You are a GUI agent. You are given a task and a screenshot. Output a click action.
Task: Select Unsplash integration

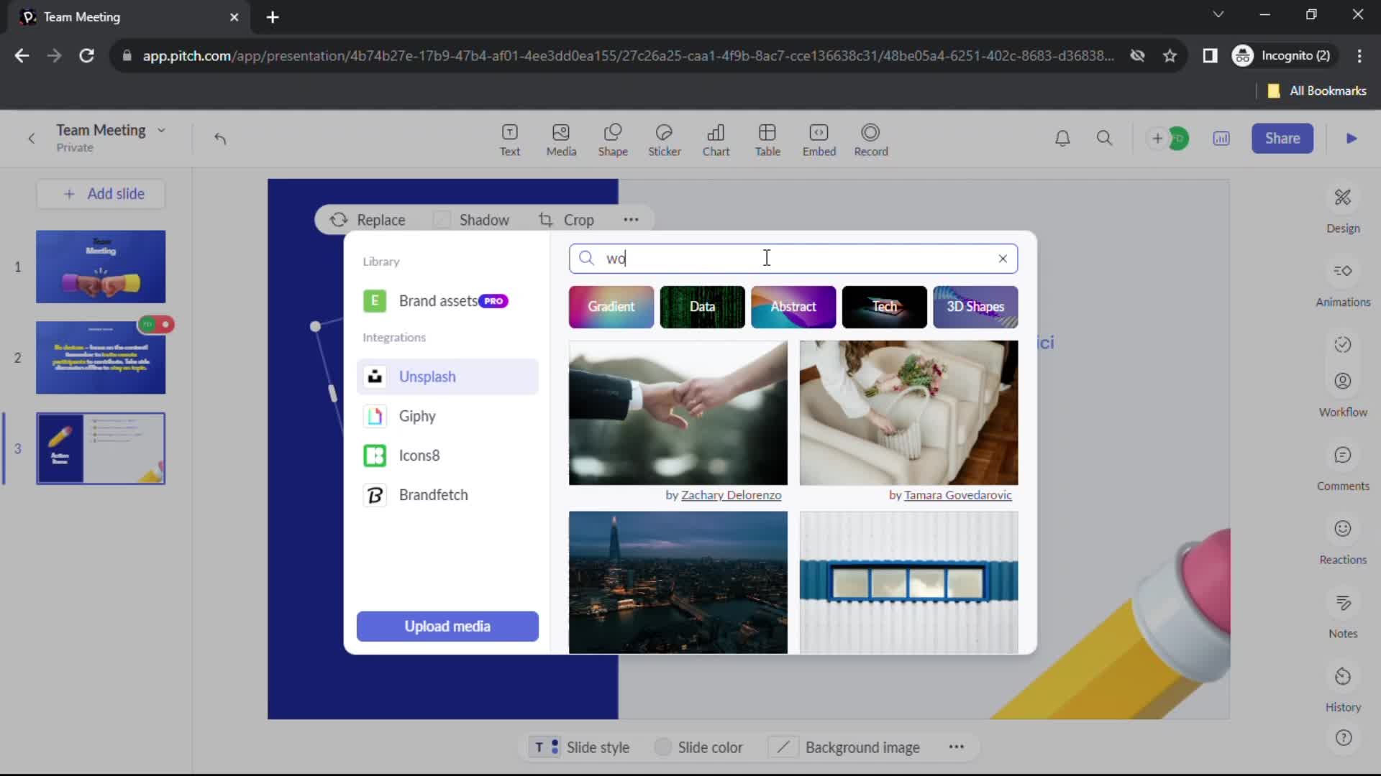[x=447, y=377]
